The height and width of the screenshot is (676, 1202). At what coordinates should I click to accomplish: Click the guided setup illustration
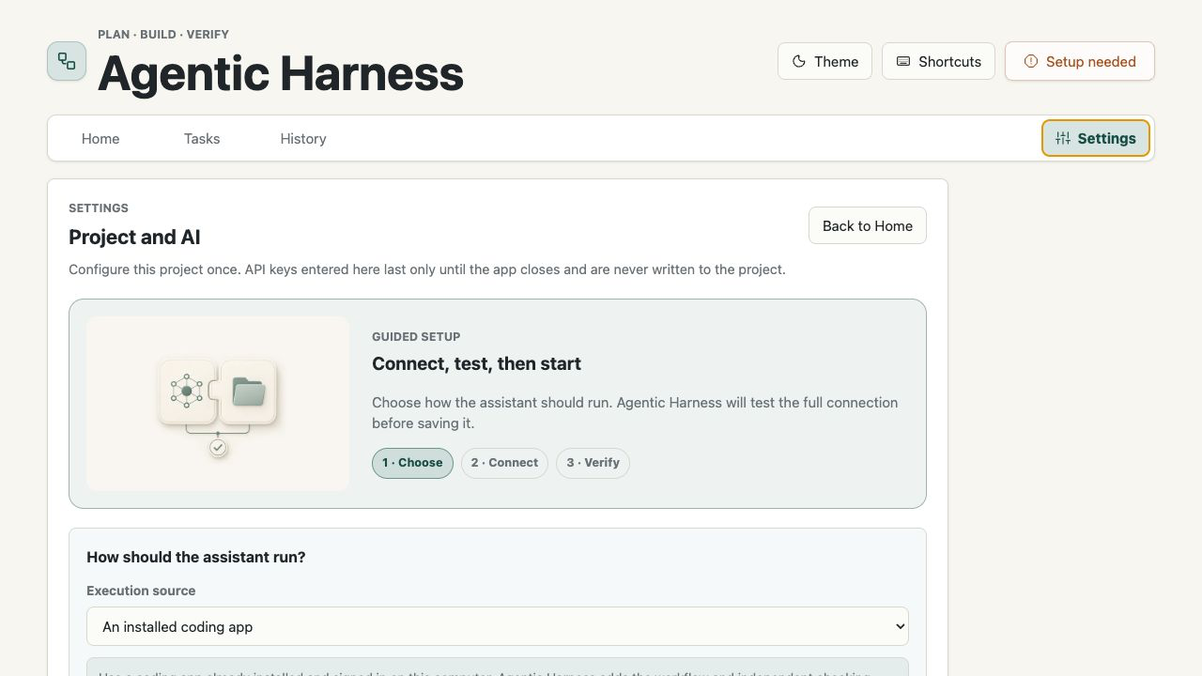tap(218, 404)
